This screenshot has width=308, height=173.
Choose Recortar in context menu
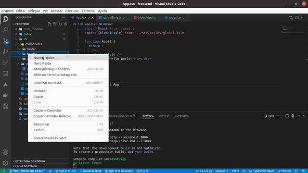pyautogui.click(x=68, y=91)
